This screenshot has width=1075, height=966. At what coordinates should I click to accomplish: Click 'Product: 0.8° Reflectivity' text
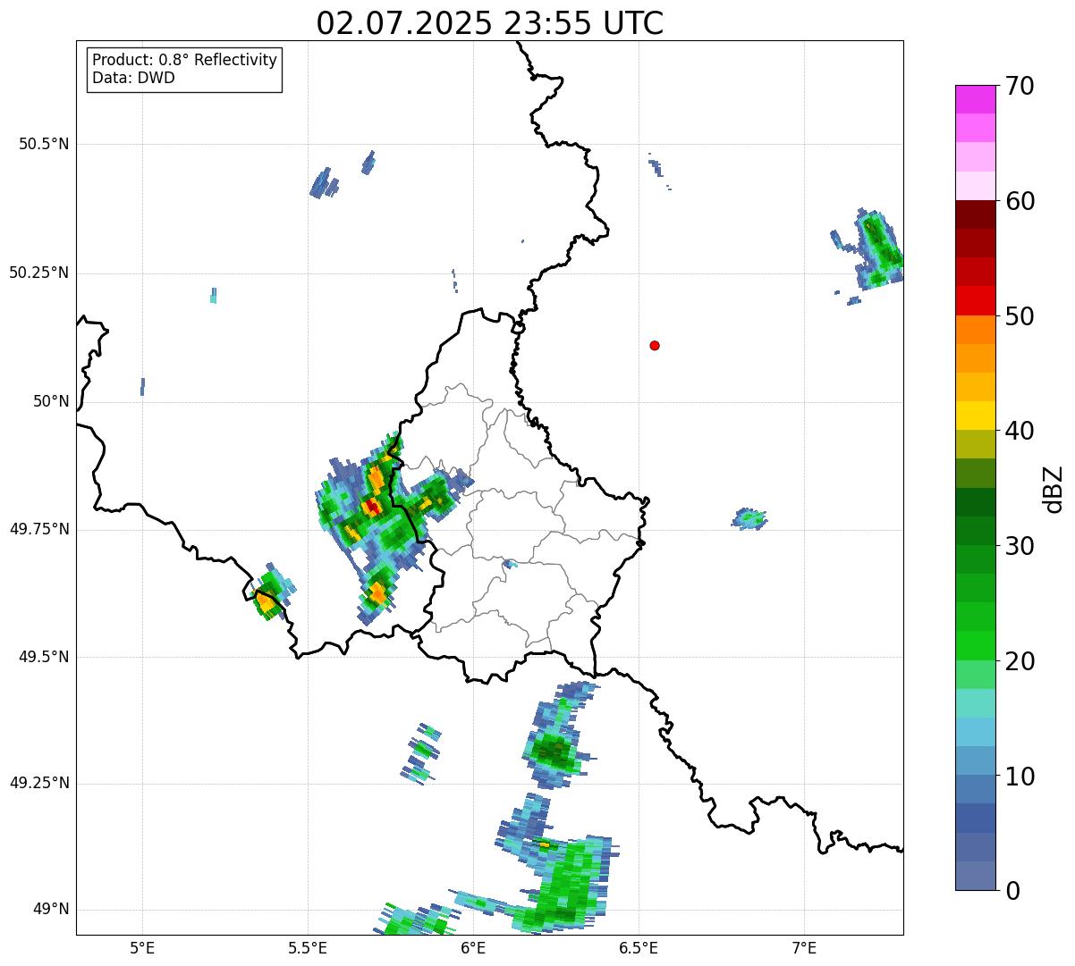point(185,60)
